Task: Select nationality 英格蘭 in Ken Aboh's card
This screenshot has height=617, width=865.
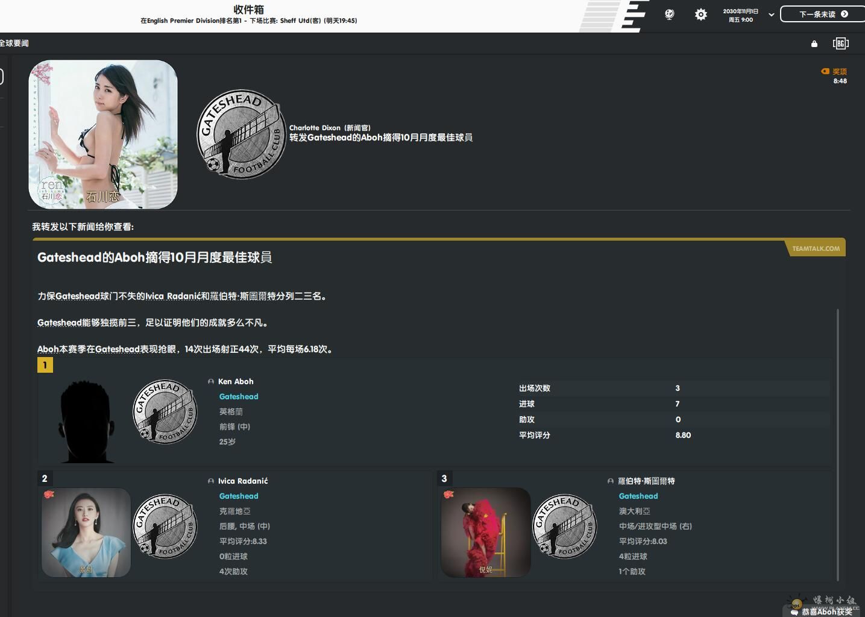Action: [x=231, y=412]
